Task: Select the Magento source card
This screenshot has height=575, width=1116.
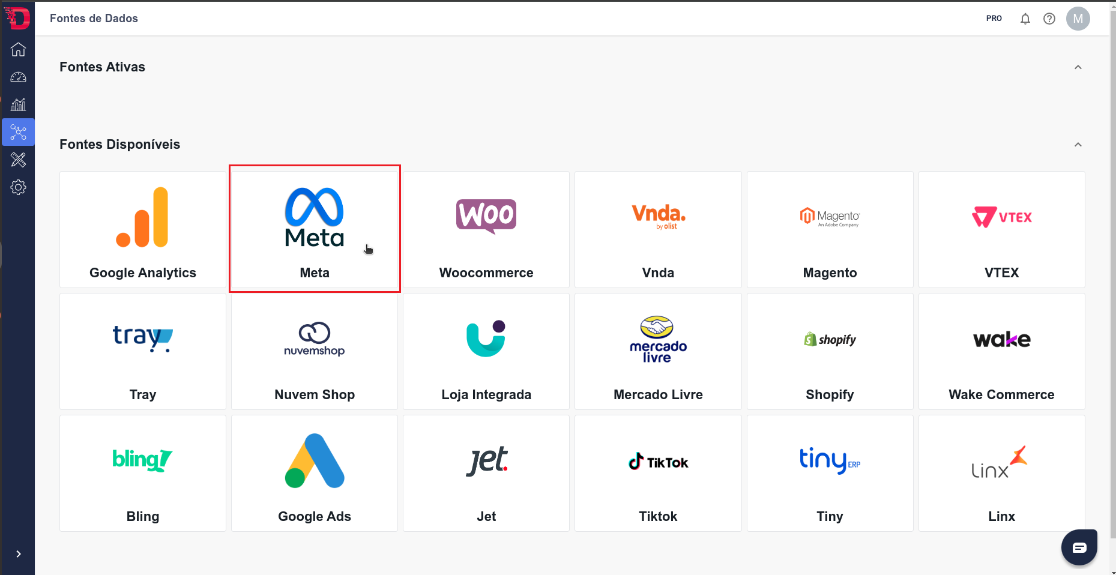Action: pos(830,229)
